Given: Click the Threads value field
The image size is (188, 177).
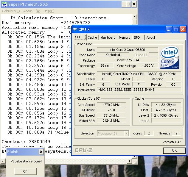Looking at the screenshot, I should (176, 133).
